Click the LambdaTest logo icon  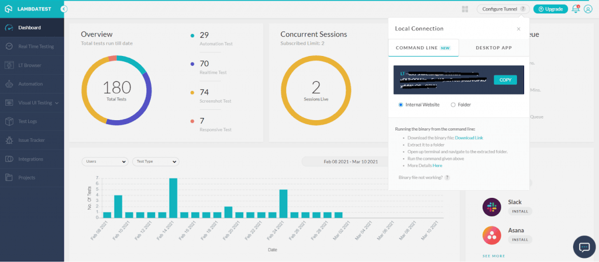[x=9, y=9]
